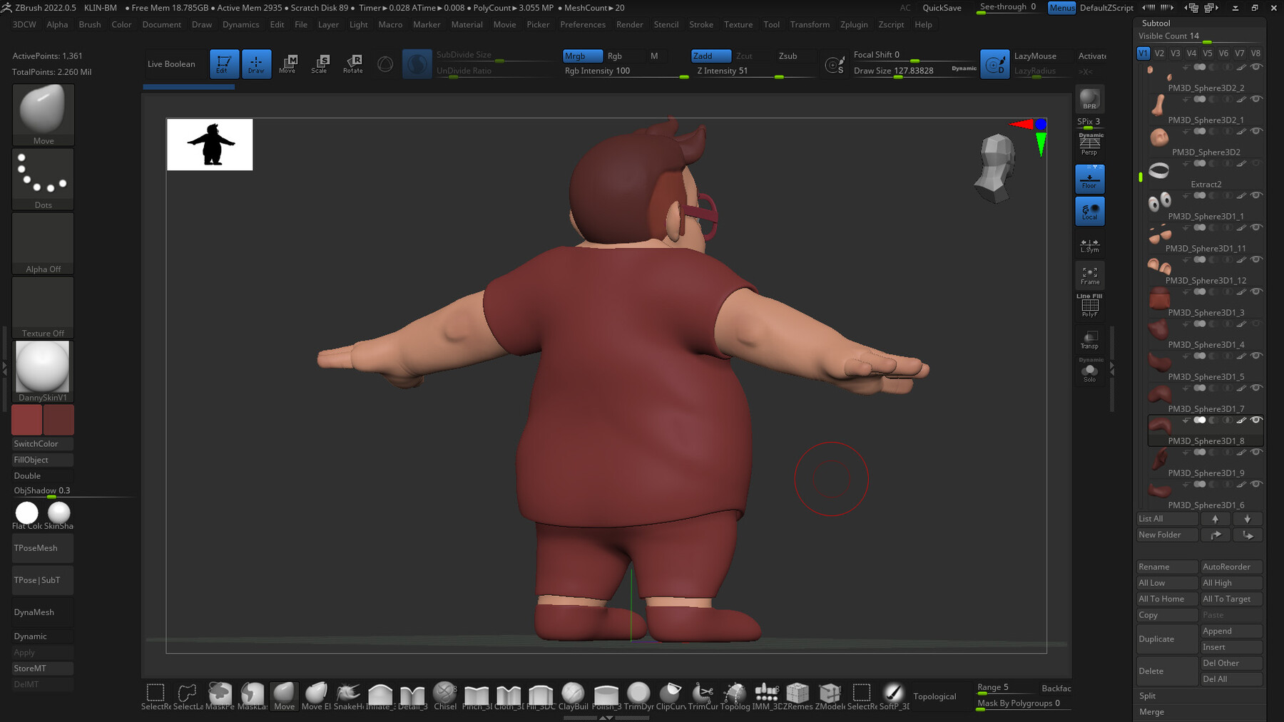
Task: Switch to the Rotate transform mode
Action: click(x=352, y=63)
